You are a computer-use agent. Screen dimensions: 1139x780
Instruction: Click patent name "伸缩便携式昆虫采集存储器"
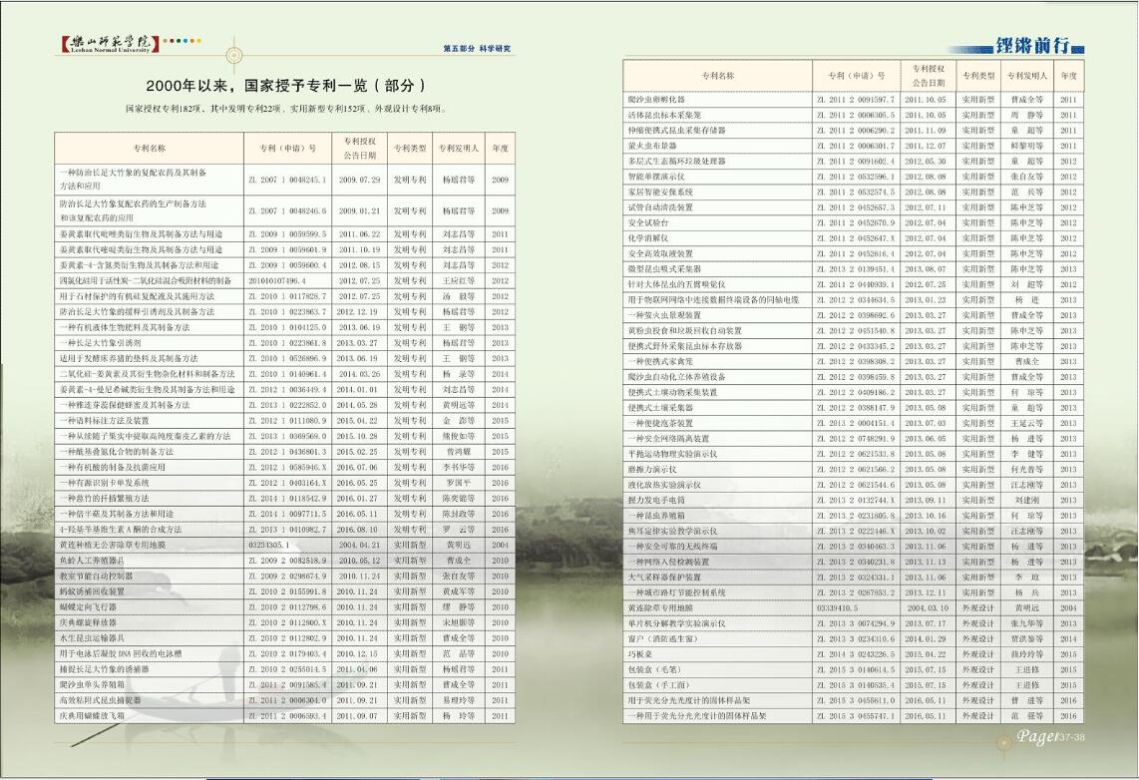click(x=677, y=130)
